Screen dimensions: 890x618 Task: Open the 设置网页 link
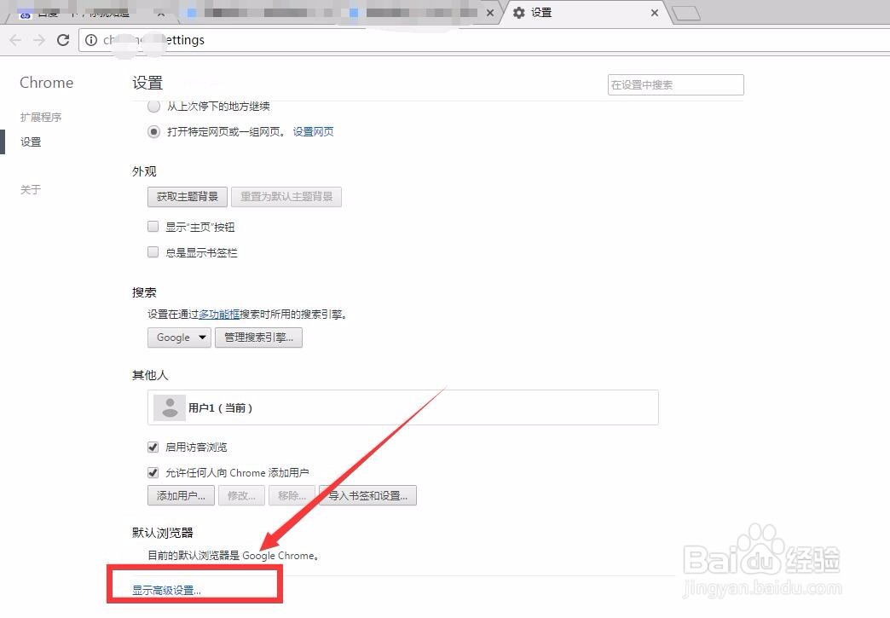point(313,131)
